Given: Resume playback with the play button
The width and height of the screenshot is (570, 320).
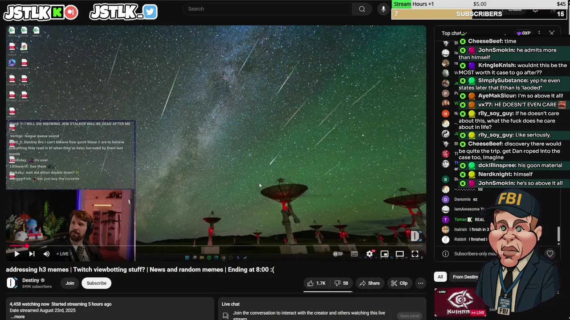Looking at the screenshot, I should [16, 254].
